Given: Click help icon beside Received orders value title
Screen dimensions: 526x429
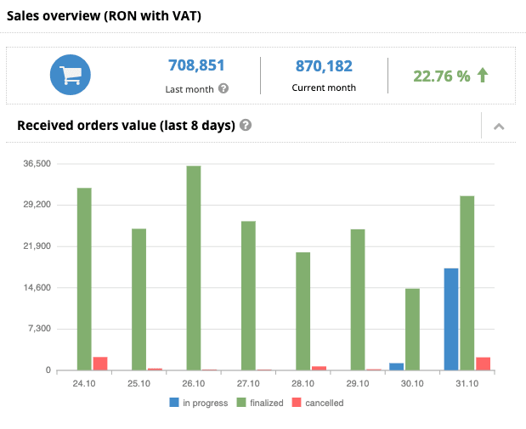Looking at the screenshot, I should coord(246,125).
